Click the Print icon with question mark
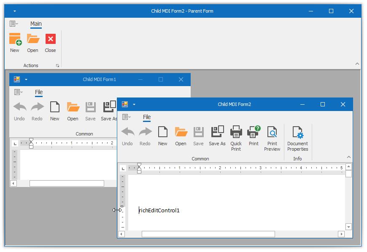367x252 pixels. pos(254,133)
